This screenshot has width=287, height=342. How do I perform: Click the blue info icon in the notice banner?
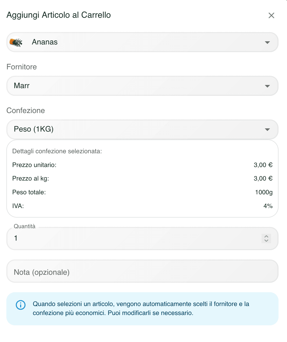coord(21,305)
